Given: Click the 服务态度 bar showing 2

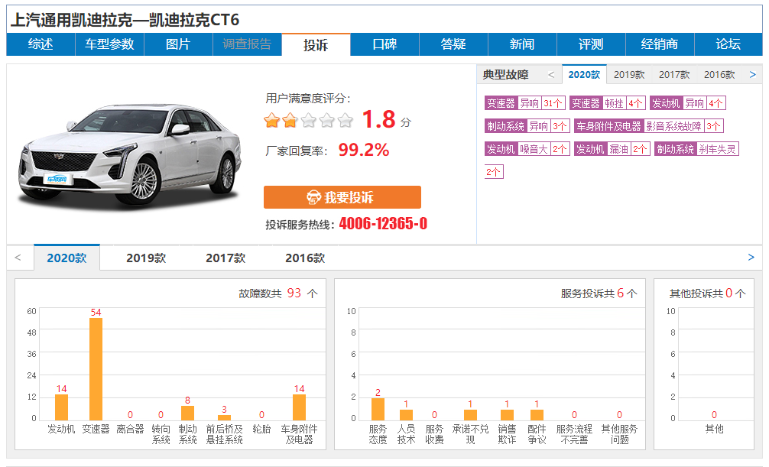Looking at the screenshot, I should [x=378, y=409].
